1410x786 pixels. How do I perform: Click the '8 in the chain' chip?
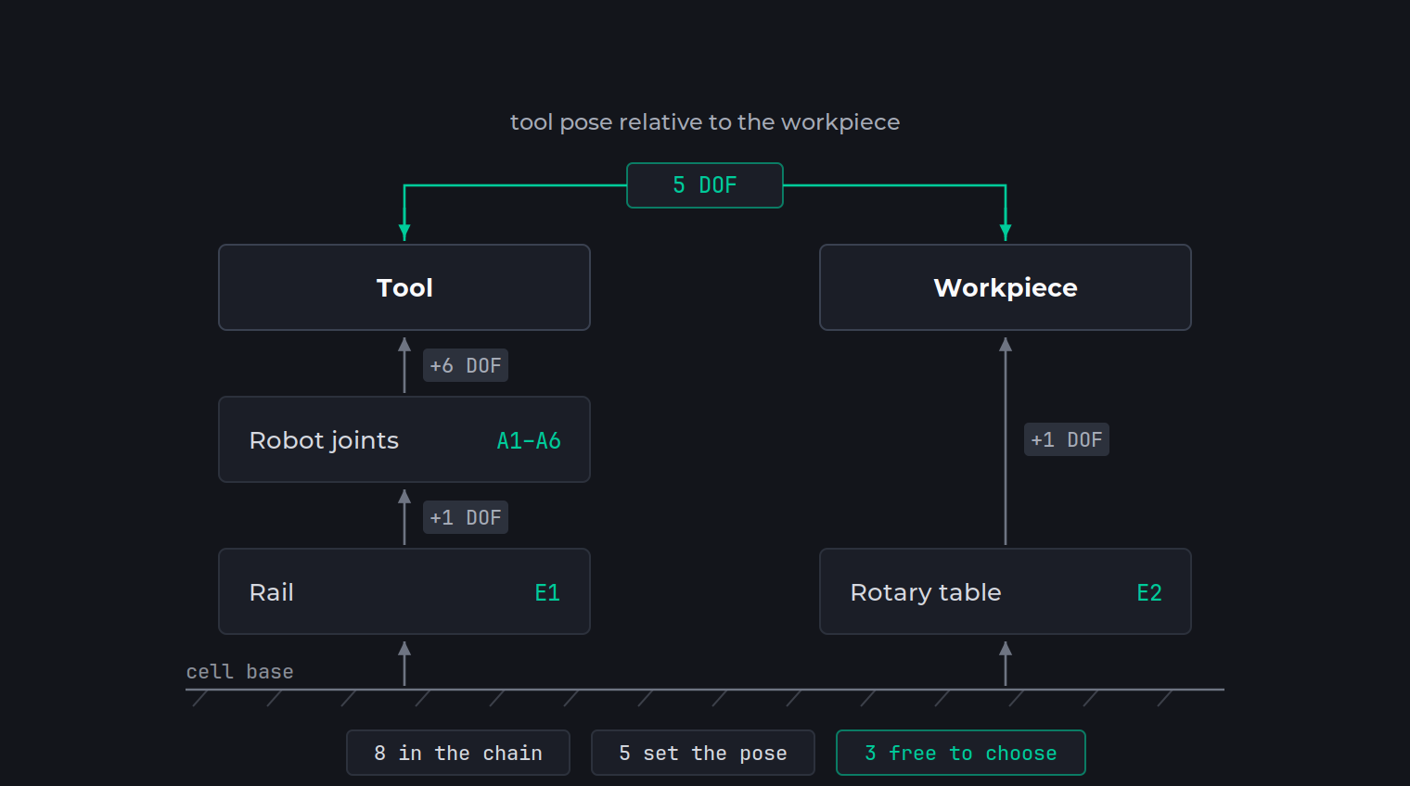pos(458,753)
